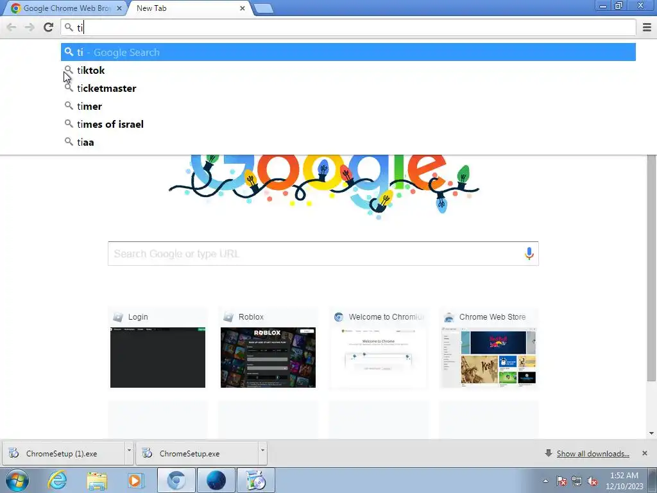
Task: Open the ChromeSetup (1).exe download
Action: [x=63, y=454]
